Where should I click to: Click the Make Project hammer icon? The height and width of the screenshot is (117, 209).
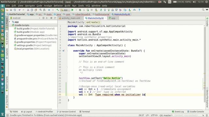[x=57, y=10]
